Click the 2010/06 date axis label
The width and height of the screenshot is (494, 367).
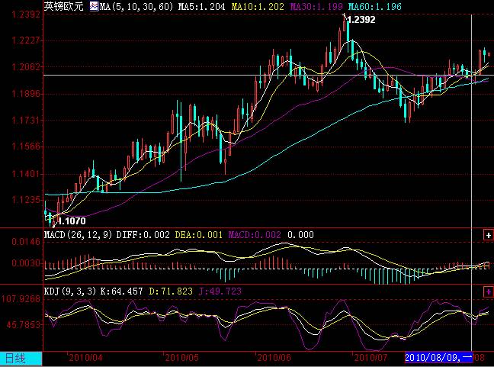click(x=274, y=358)
